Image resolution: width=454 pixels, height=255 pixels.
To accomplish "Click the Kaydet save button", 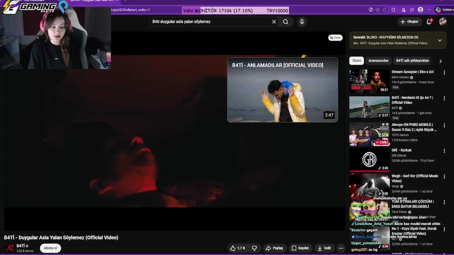I will tap(300, 248).
